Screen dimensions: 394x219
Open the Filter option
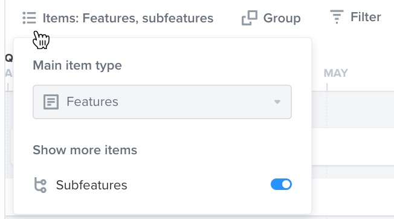pyautogui.click(x=355, y=17)
